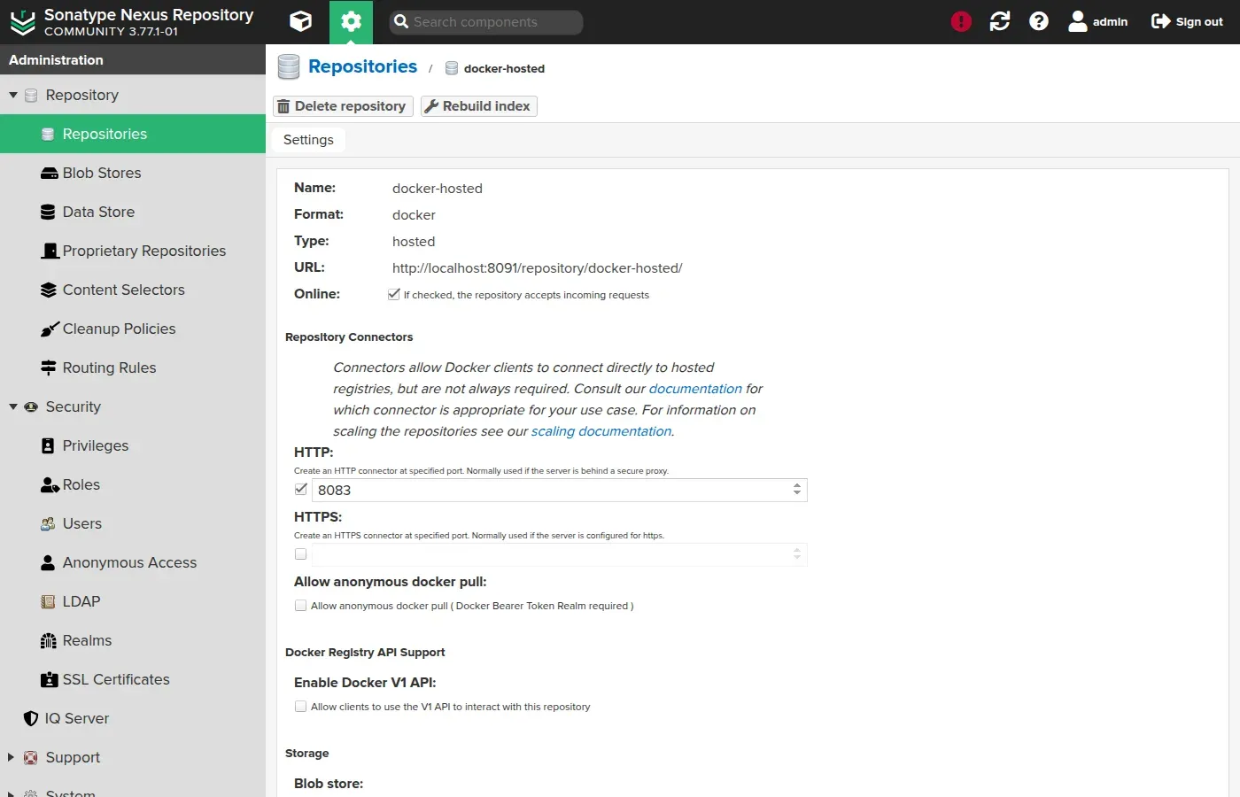Click the Delete repository button
The image size is (1240, 797).
click(x=343, y=106)
